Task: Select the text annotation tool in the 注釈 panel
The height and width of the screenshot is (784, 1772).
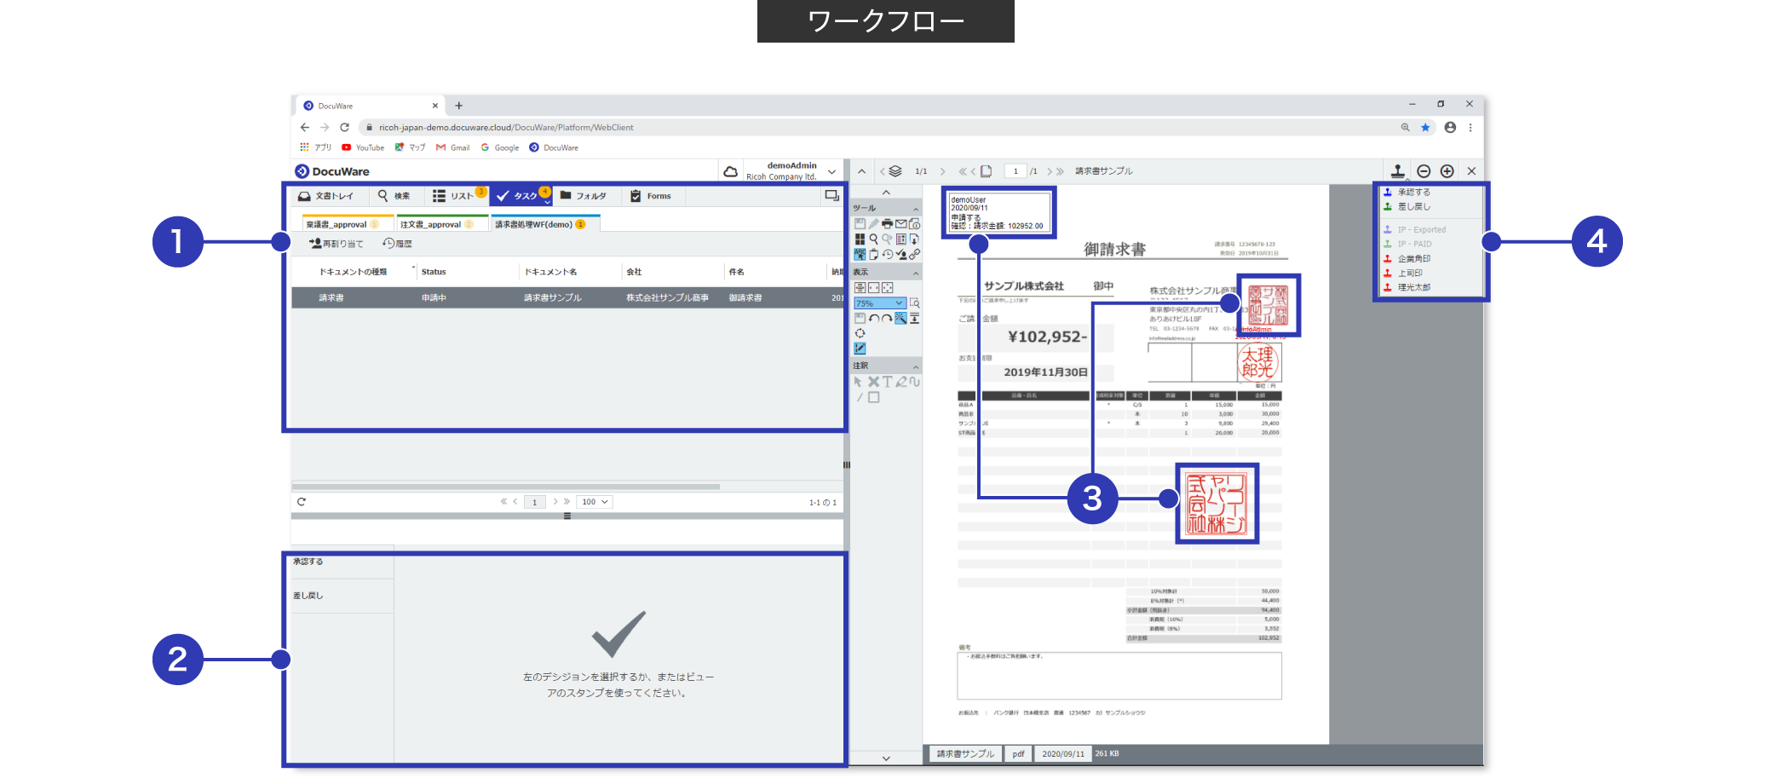Action: coord(888,381)
